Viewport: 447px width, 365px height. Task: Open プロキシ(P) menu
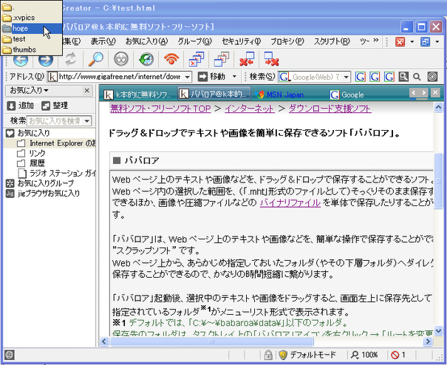pos(287,41)
